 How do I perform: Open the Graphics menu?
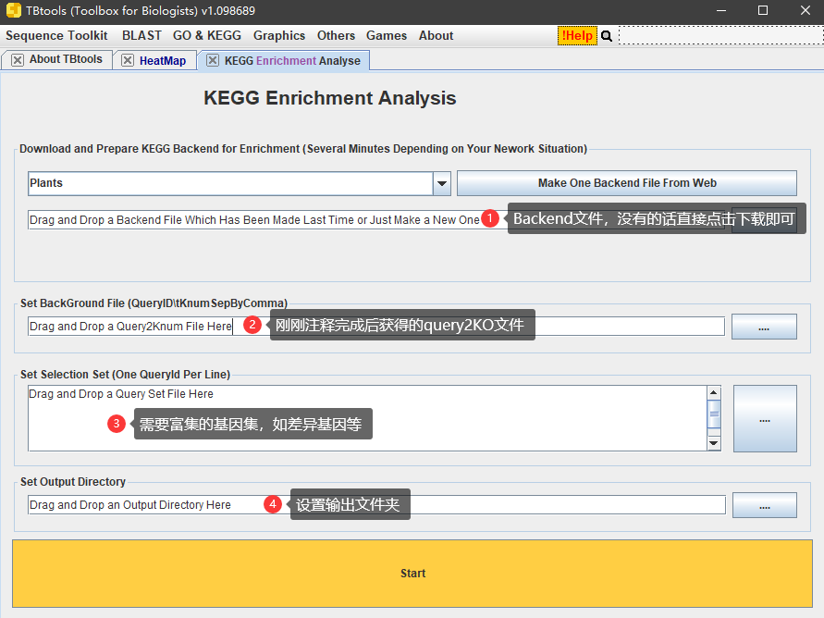(279, 36)
